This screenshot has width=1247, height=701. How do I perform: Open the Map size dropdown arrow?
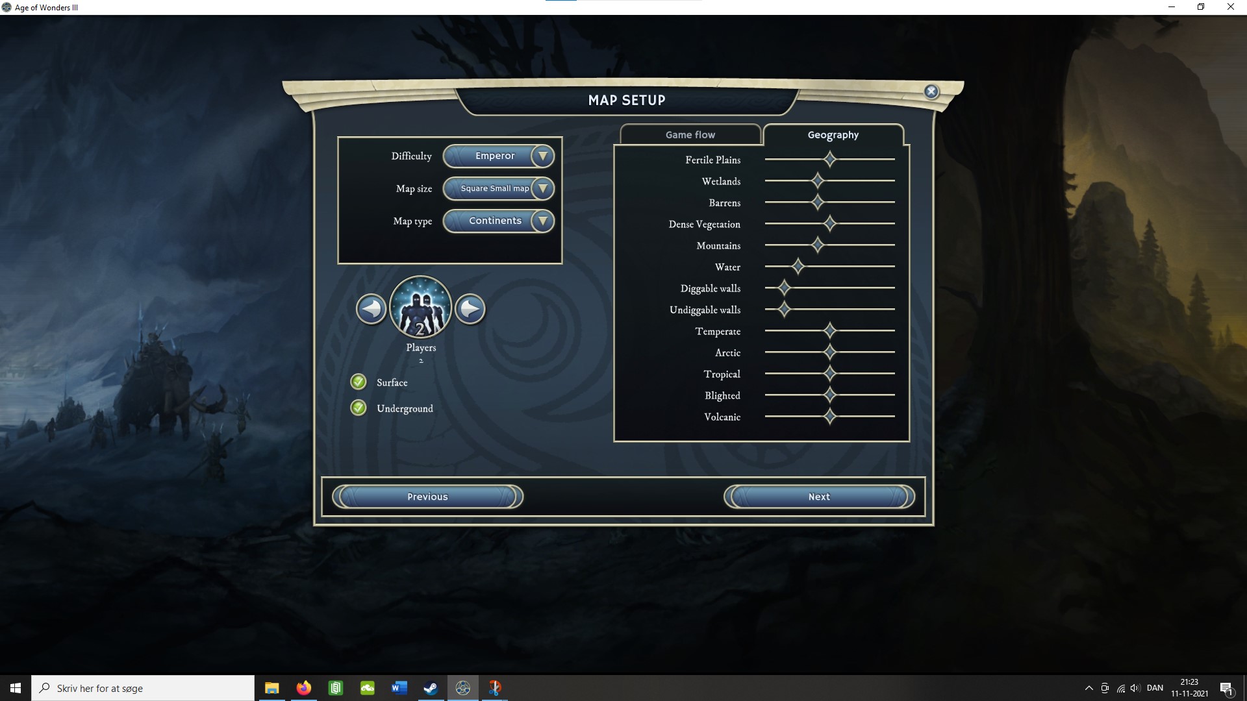point(542,188)
